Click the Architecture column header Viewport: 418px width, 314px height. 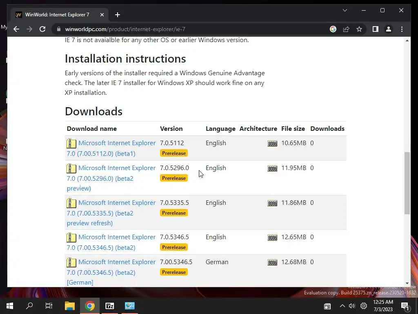pyautogui.click(x=258, y=129)
